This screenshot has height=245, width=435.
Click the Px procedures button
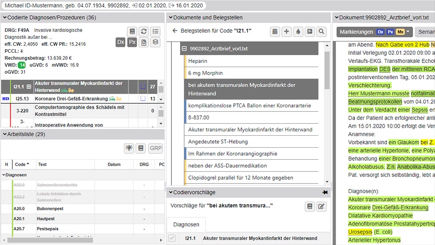pyautogui.click(x=132, y=42)
